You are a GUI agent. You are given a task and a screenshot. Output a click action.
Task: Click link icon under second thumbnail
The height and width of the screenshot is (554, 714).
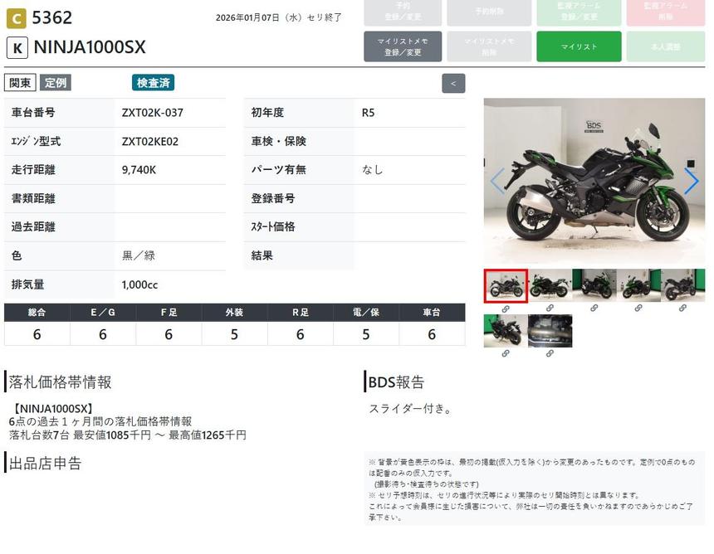(550, 309)
